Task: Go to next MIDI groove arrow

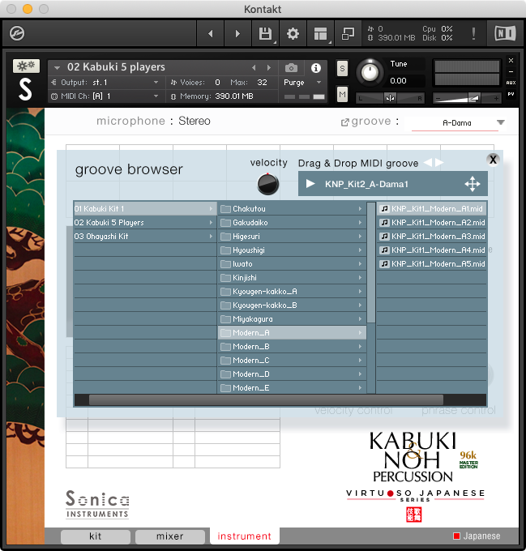Action: tap(439, 163)
